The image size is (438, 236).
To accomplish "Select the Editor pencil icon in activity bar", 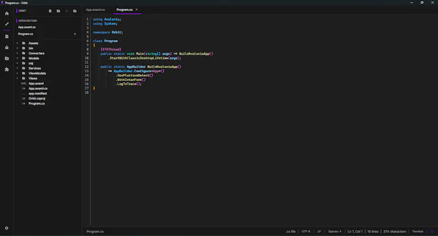I will coord(7,24).
